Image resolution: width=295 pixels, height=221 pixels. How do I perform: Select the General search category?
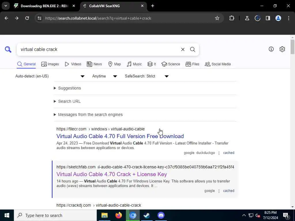pos(26,64)
